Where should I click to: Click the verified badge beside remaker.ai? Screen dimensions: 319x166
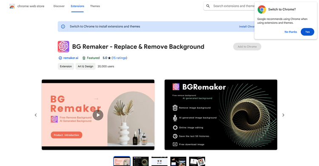click(60, 58)
